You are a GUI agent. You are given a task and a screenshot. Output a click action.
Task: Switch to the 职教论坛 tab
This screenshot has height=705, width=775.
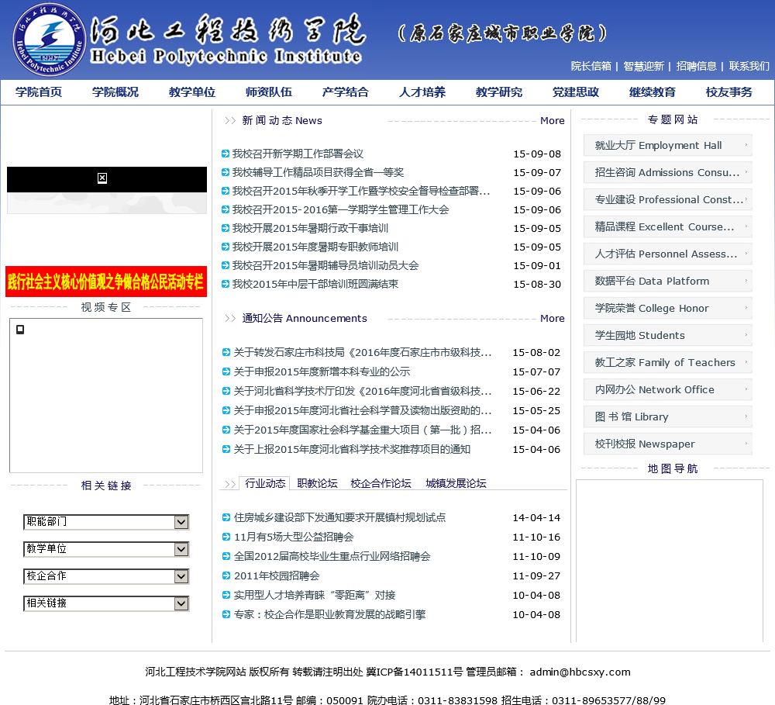tap(317, 483)
